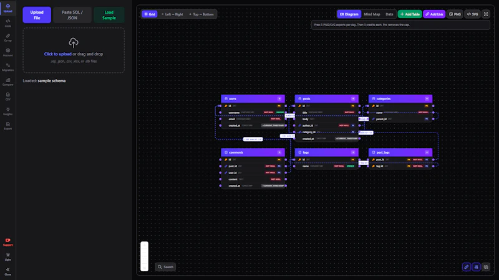Click the body column in posts table
499x280 pixels.
click(x=327, y=119)
